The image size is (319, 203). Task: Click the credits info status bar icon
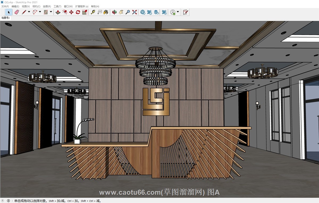click(x=8, y=201)
